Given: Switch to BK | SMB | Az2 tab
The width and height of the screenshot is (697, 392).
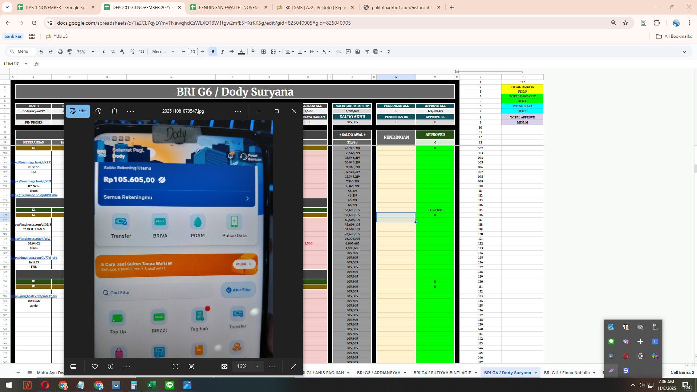Looking at the screenshot, I should click(316, 7).
